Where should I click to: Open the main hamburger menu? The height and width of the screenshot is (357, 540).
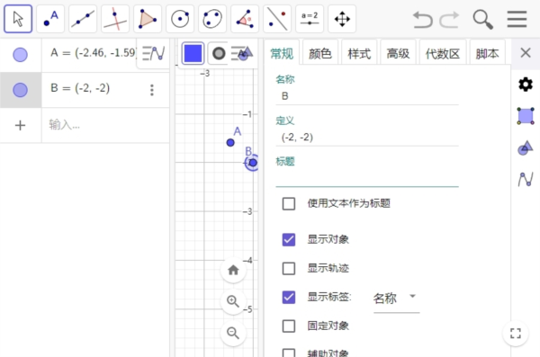tap(517, 19)
